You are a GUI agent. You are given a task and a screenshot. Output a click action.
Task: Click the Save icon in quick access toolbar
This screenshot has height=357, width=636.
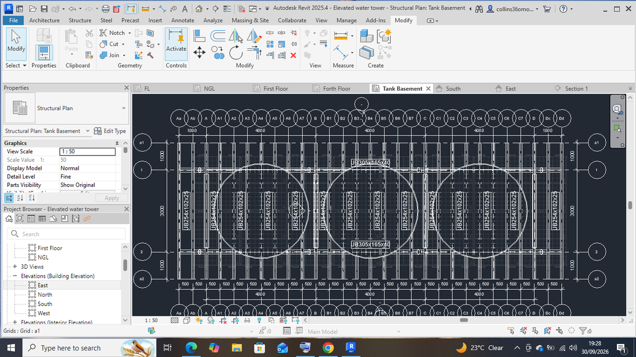(45, 8)
